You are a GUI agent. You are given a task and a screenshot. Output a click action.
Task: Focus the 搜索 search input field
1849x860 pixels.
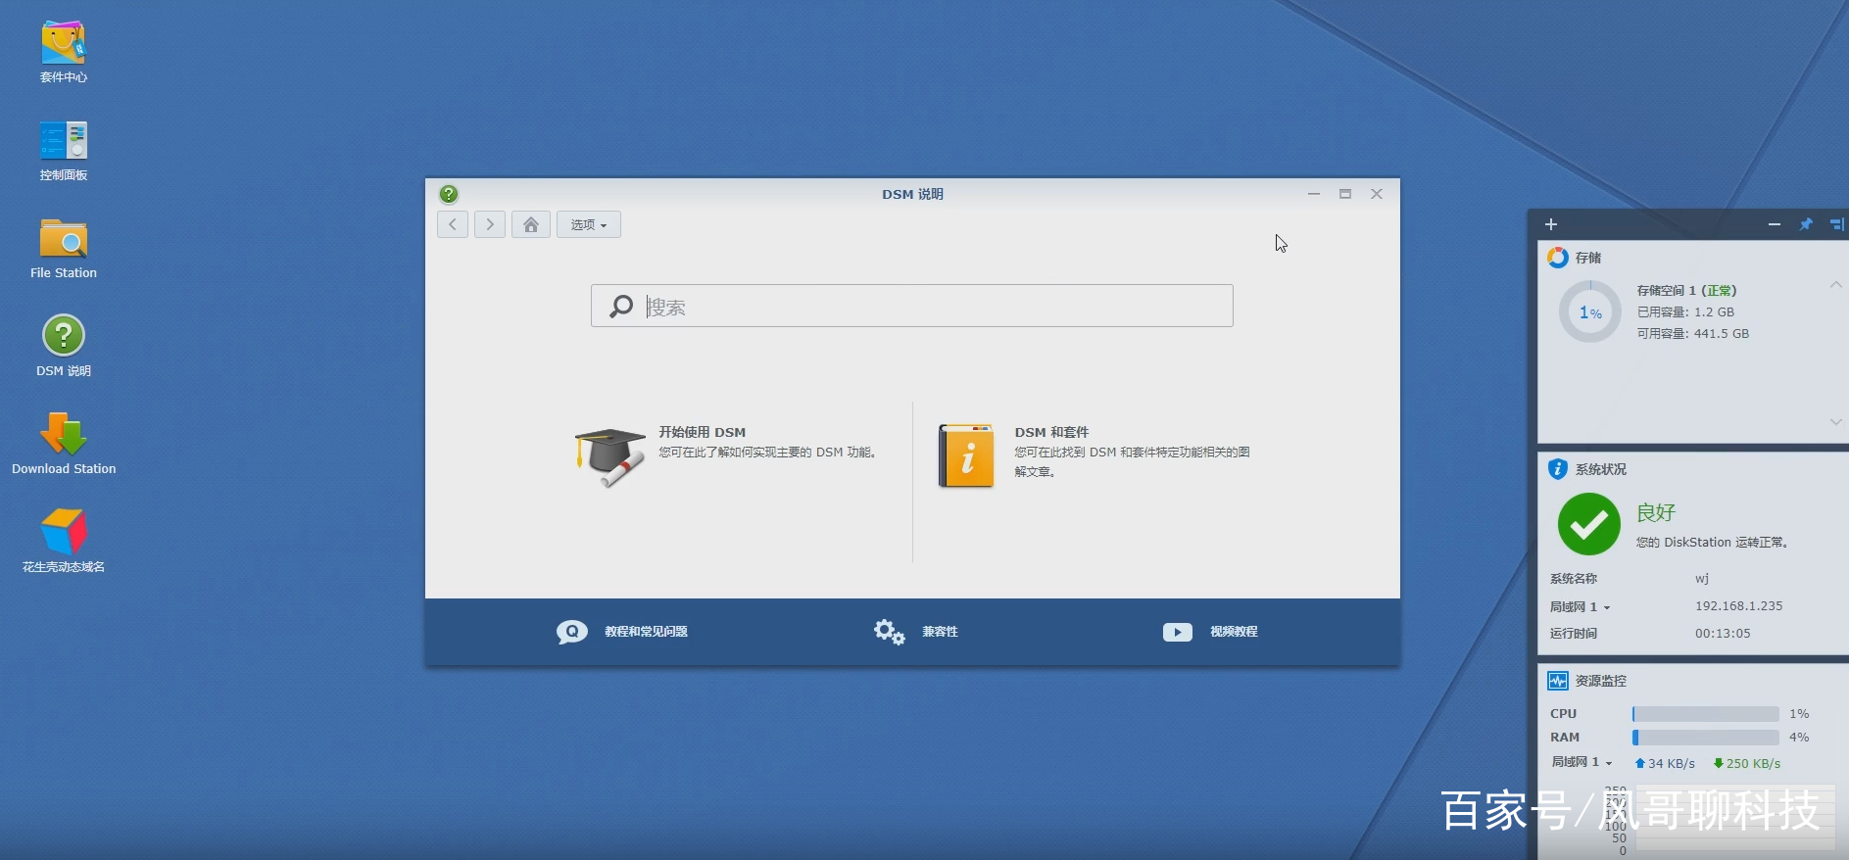pyautogui.click(x=911, y=306)
